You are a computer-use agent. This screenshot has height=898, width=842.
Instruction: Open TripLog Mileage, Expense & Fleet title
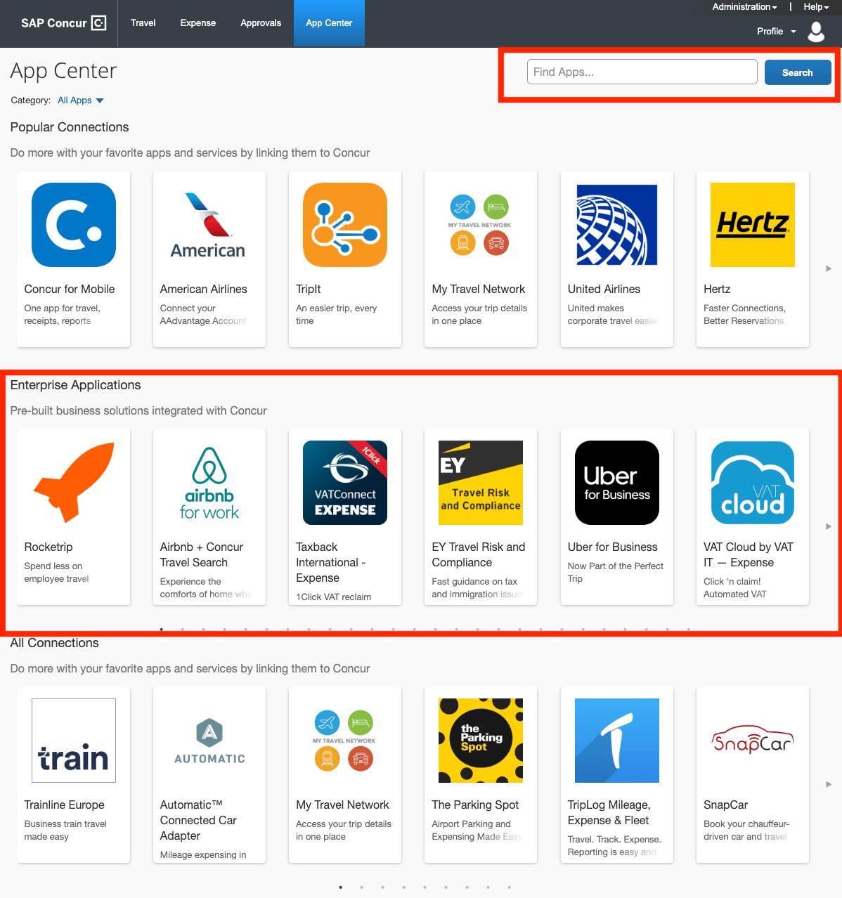point(609,813)
